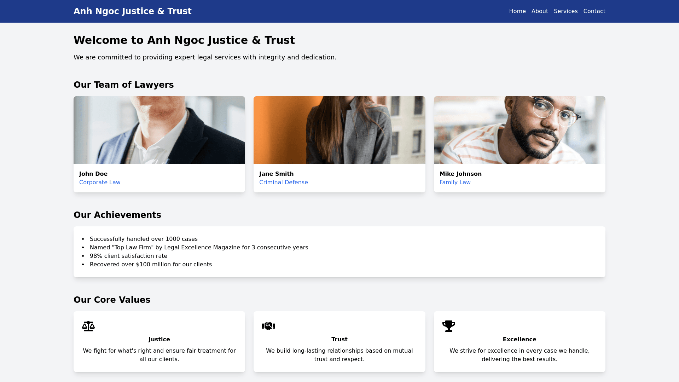Click the trophy Excellence icon
This screenshot has width=679, height=382.
448,326
